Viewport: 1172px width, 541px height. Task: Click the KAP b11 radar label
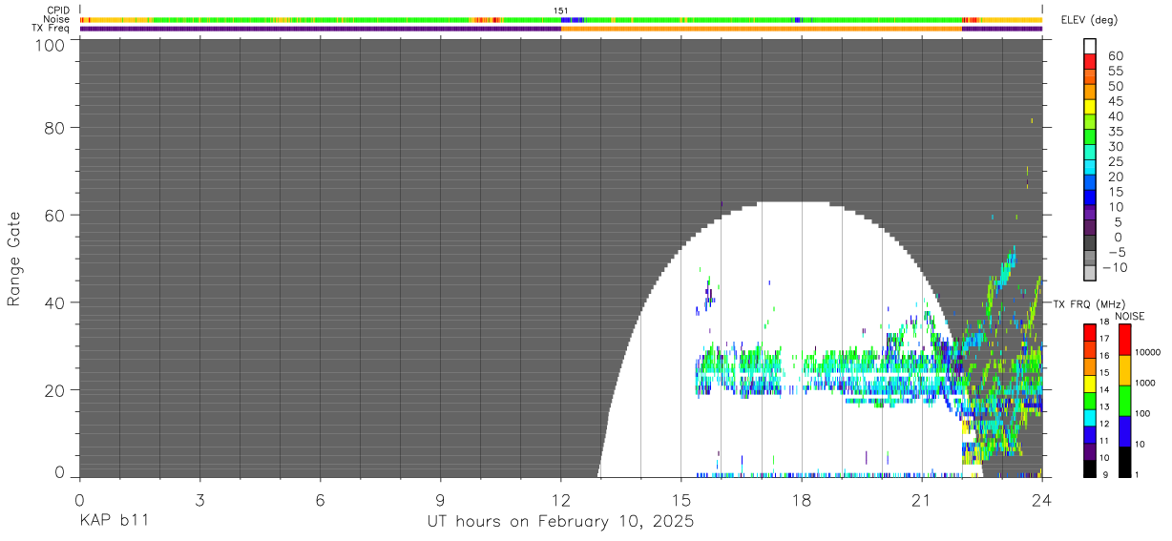pyautogui.click(x=114, y=522)
